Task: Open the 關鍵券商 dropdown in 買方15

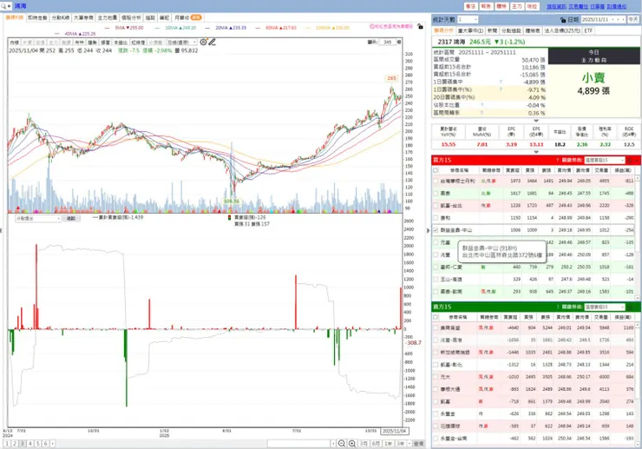Action: pos(605,160)
